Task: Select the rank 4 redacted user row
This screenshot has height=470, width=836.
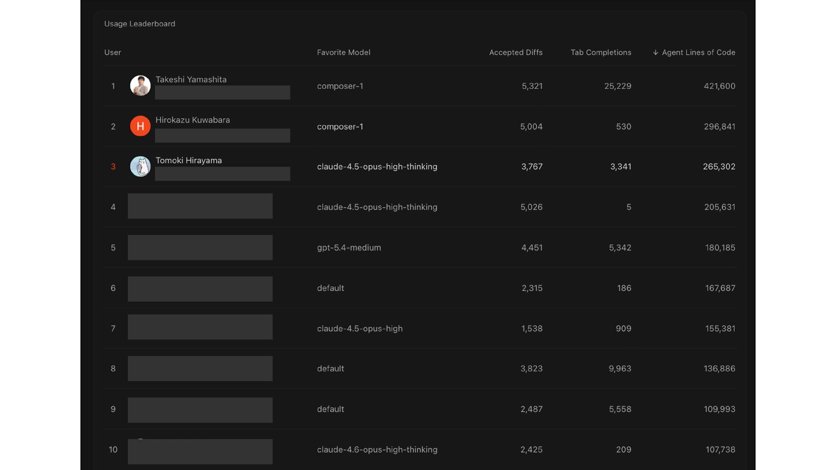Action: point(200,206)
